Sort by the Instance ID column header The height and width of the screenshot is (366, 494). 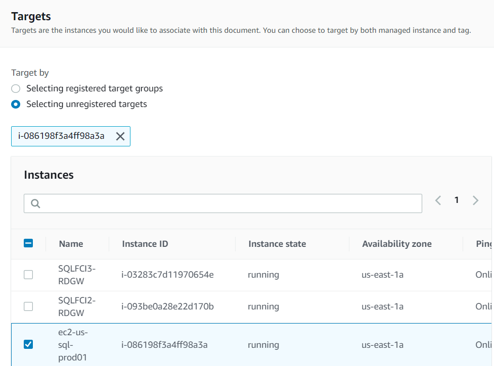[145, 243]
